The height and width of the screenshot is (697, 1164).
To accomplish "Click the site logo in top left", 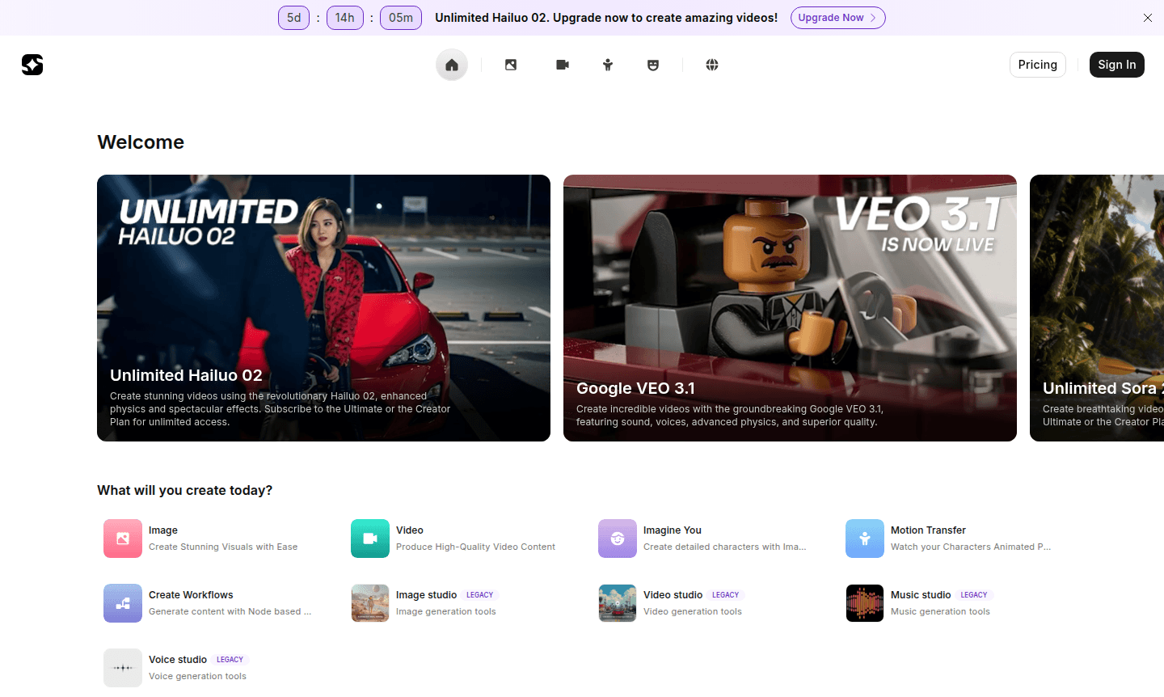I will pyautogui.click(x=32, y=65).
